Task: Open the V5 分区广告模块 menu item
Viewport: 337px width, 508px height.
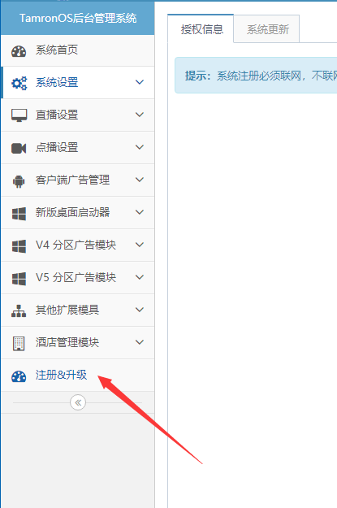Action: pos(78,278)
